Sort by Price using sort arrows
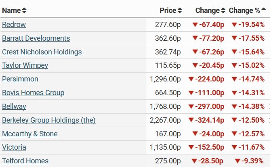 click(180, 10)
